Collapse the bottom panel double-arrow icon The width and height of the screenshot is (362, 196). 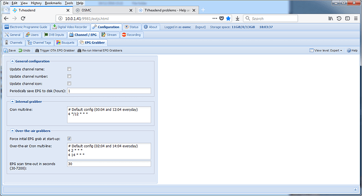click(355, 190)
